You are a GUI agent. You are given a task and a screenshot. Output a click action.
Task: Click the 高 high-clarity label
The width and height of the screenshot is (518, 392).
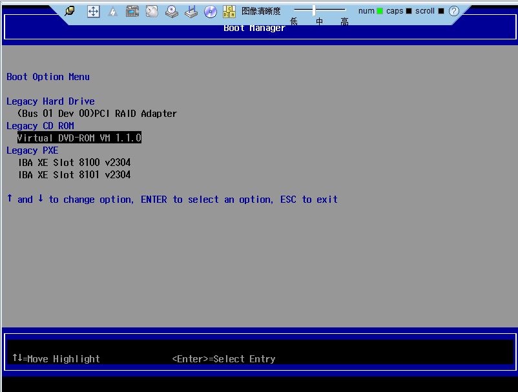(x=344, y=22)
